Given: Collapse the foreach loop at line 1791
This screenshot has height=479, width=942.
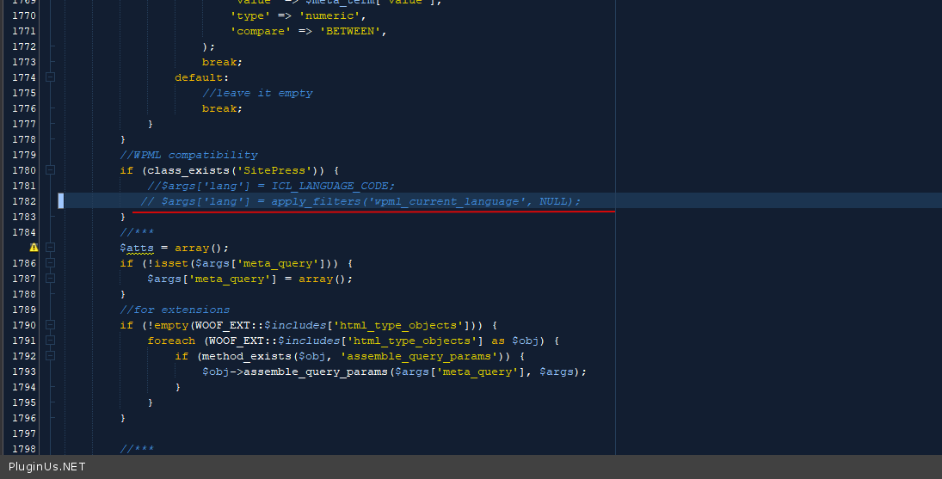Looking at the screenshot, I should coord(50,341).
